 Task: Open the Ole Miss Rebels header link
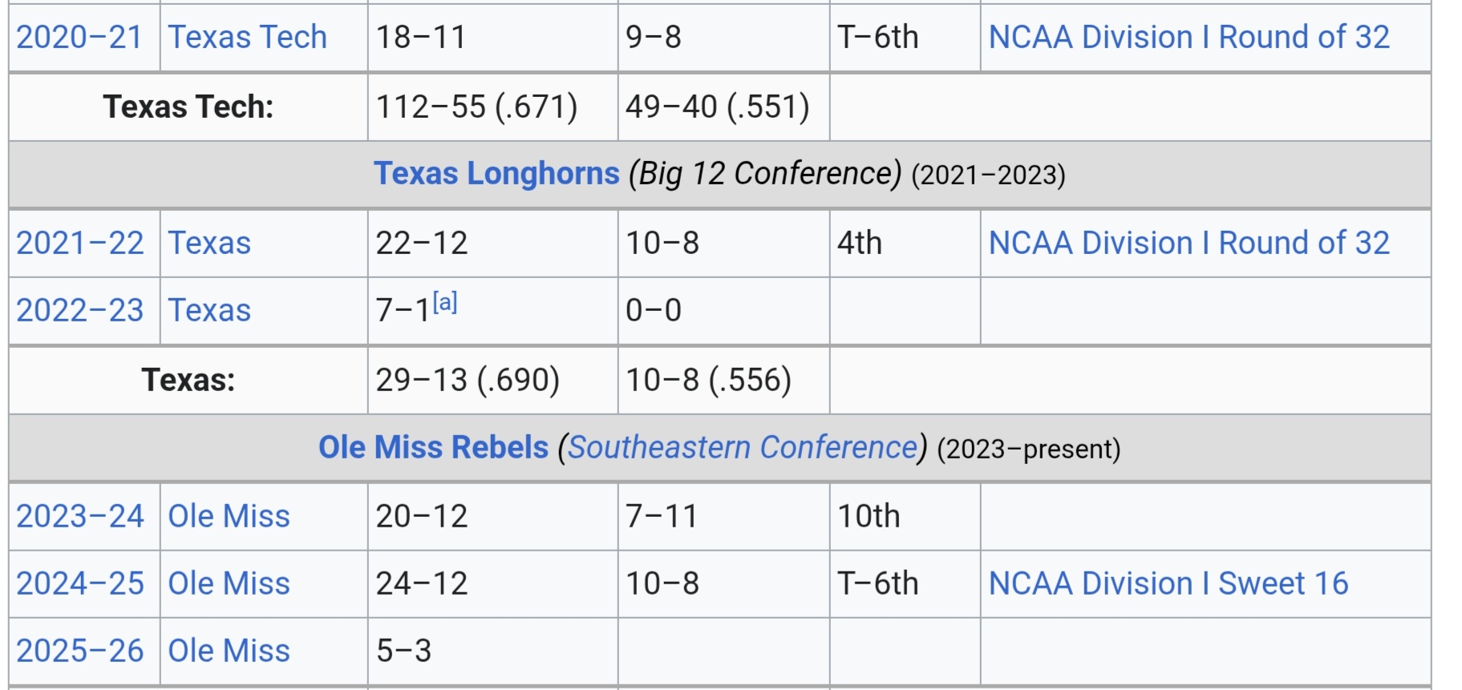point(433,448)
